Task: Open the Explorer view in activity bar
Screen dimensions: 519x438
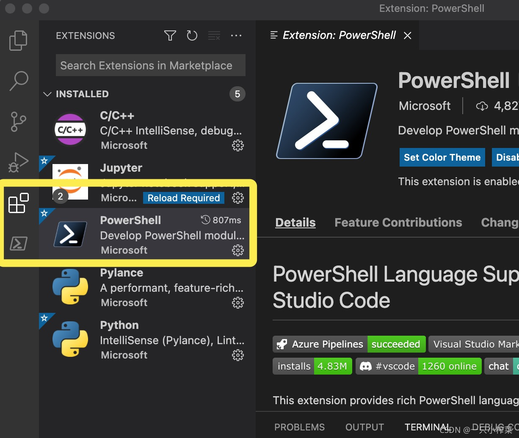Action: coord(18,40)
